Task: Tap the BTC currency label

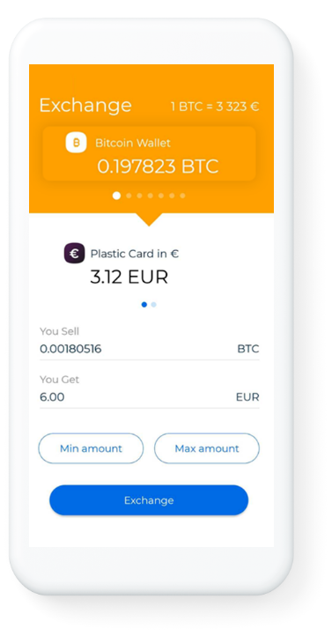Action: point(248,349)
